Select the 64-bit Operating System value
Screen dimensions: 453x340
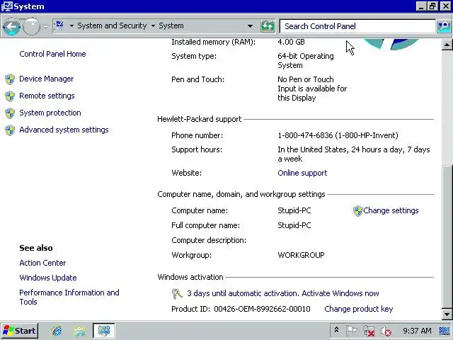305,61
